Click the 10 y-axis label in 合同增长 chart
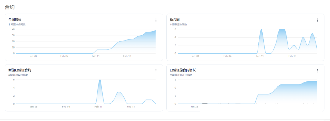The height and width of the screenshot is (121, 330). [13, 47]
